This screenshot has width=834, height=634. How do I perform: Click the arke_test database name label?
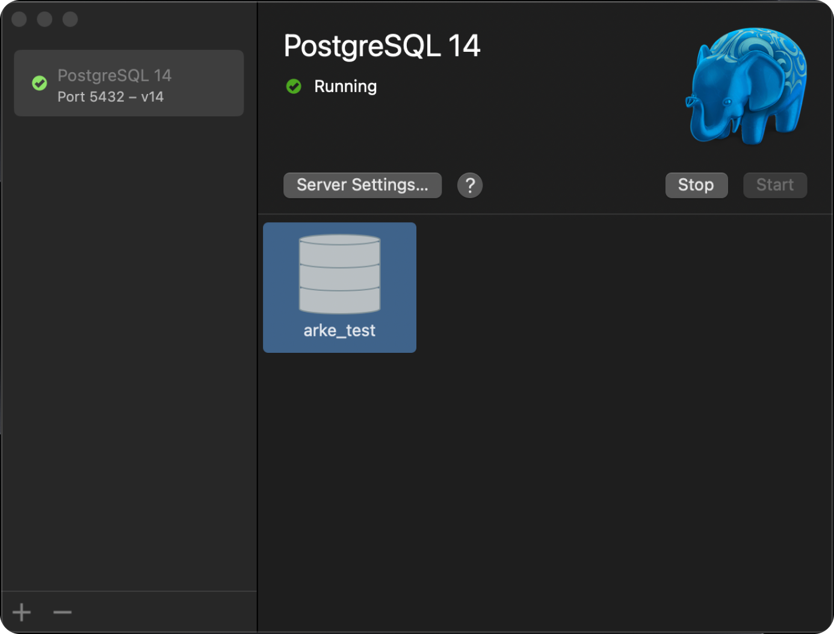pyautogui.click(x=339, y=330)
